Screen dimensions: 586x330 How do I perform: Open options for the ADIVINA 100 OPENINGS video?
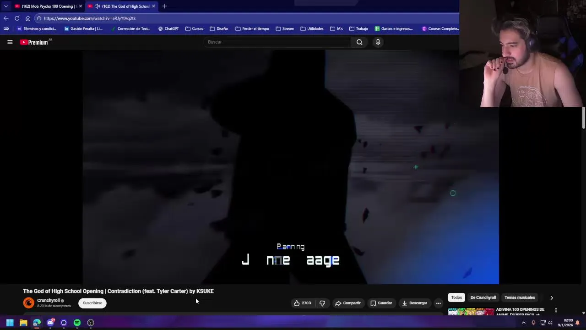click(x=556, y=310)
